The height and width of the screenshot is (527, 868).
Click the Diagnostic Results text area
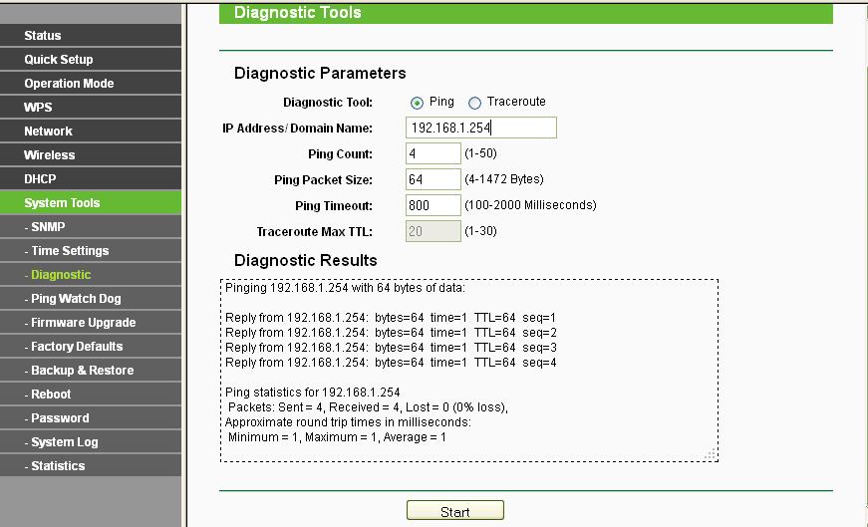(468, 371)
